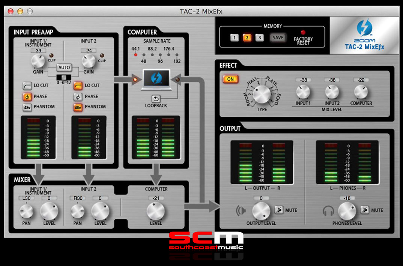Click the mixer Input 2 LEVEL knob
The width and height of the screenshot is (403, 266).
[100, 211]
